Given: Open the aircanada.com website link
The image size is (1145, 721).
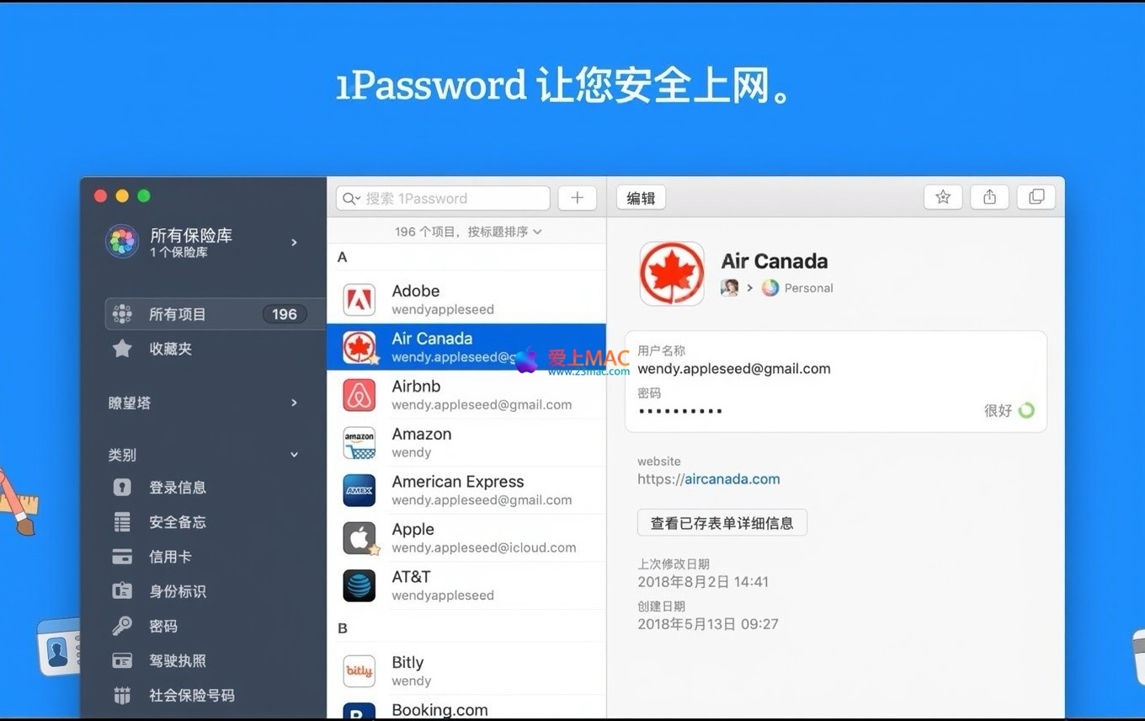Looking at the screenshot, I should click(731, 479).
